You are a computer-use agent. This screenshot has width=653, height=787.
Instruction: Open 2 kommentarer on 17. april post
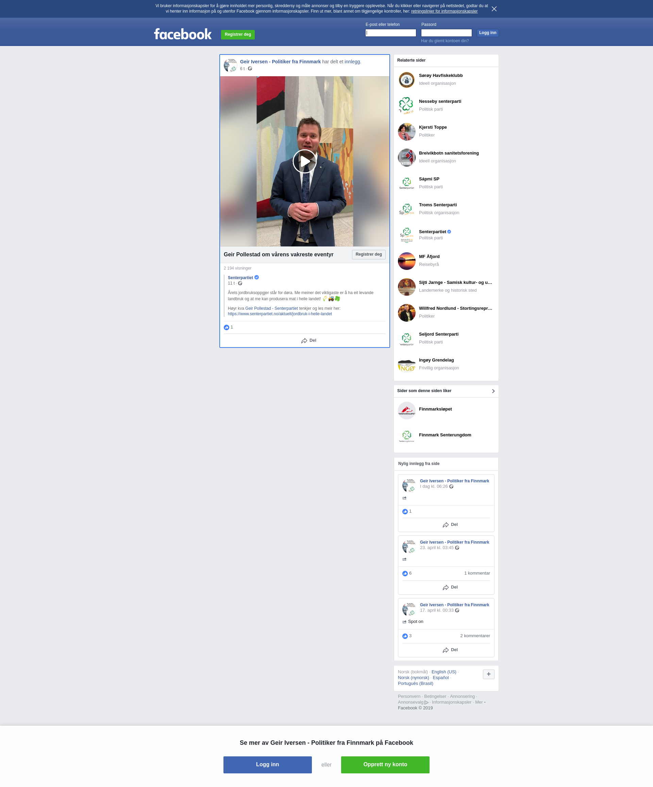475,636
